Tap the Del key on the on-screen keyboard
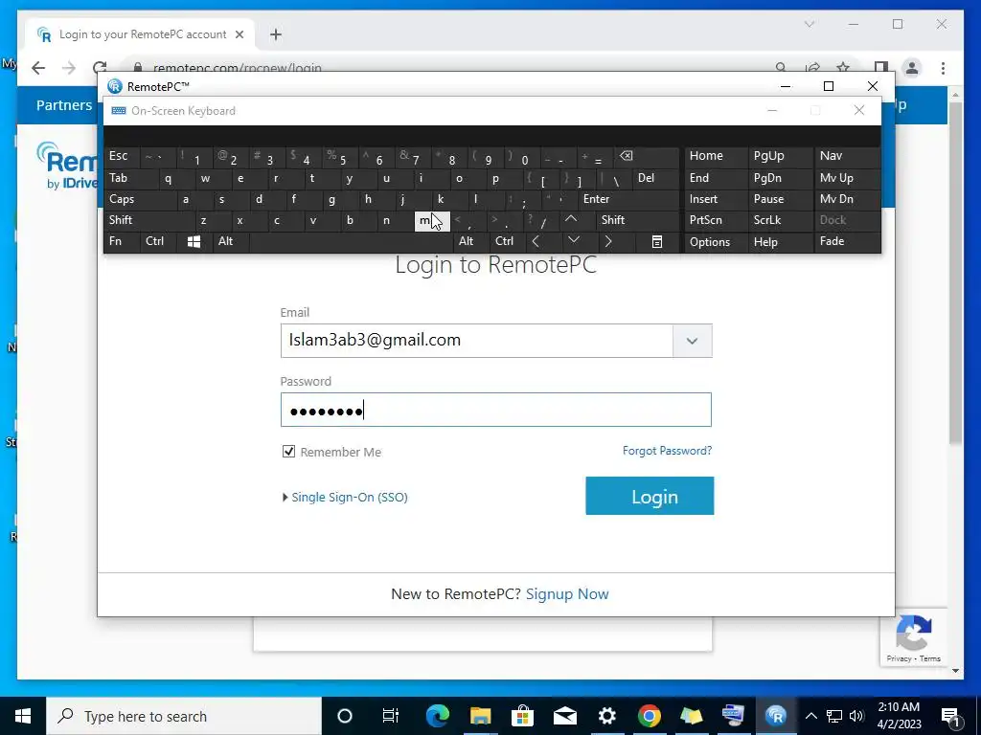 tap(655, 178)
